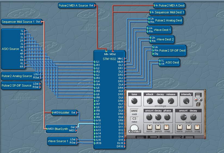Close the KickMe! panel with X icon

point(201,100)
